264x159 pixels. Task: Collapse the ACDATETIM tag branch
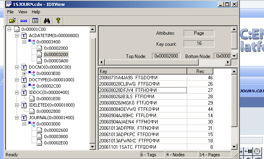[x=17, y=36]
